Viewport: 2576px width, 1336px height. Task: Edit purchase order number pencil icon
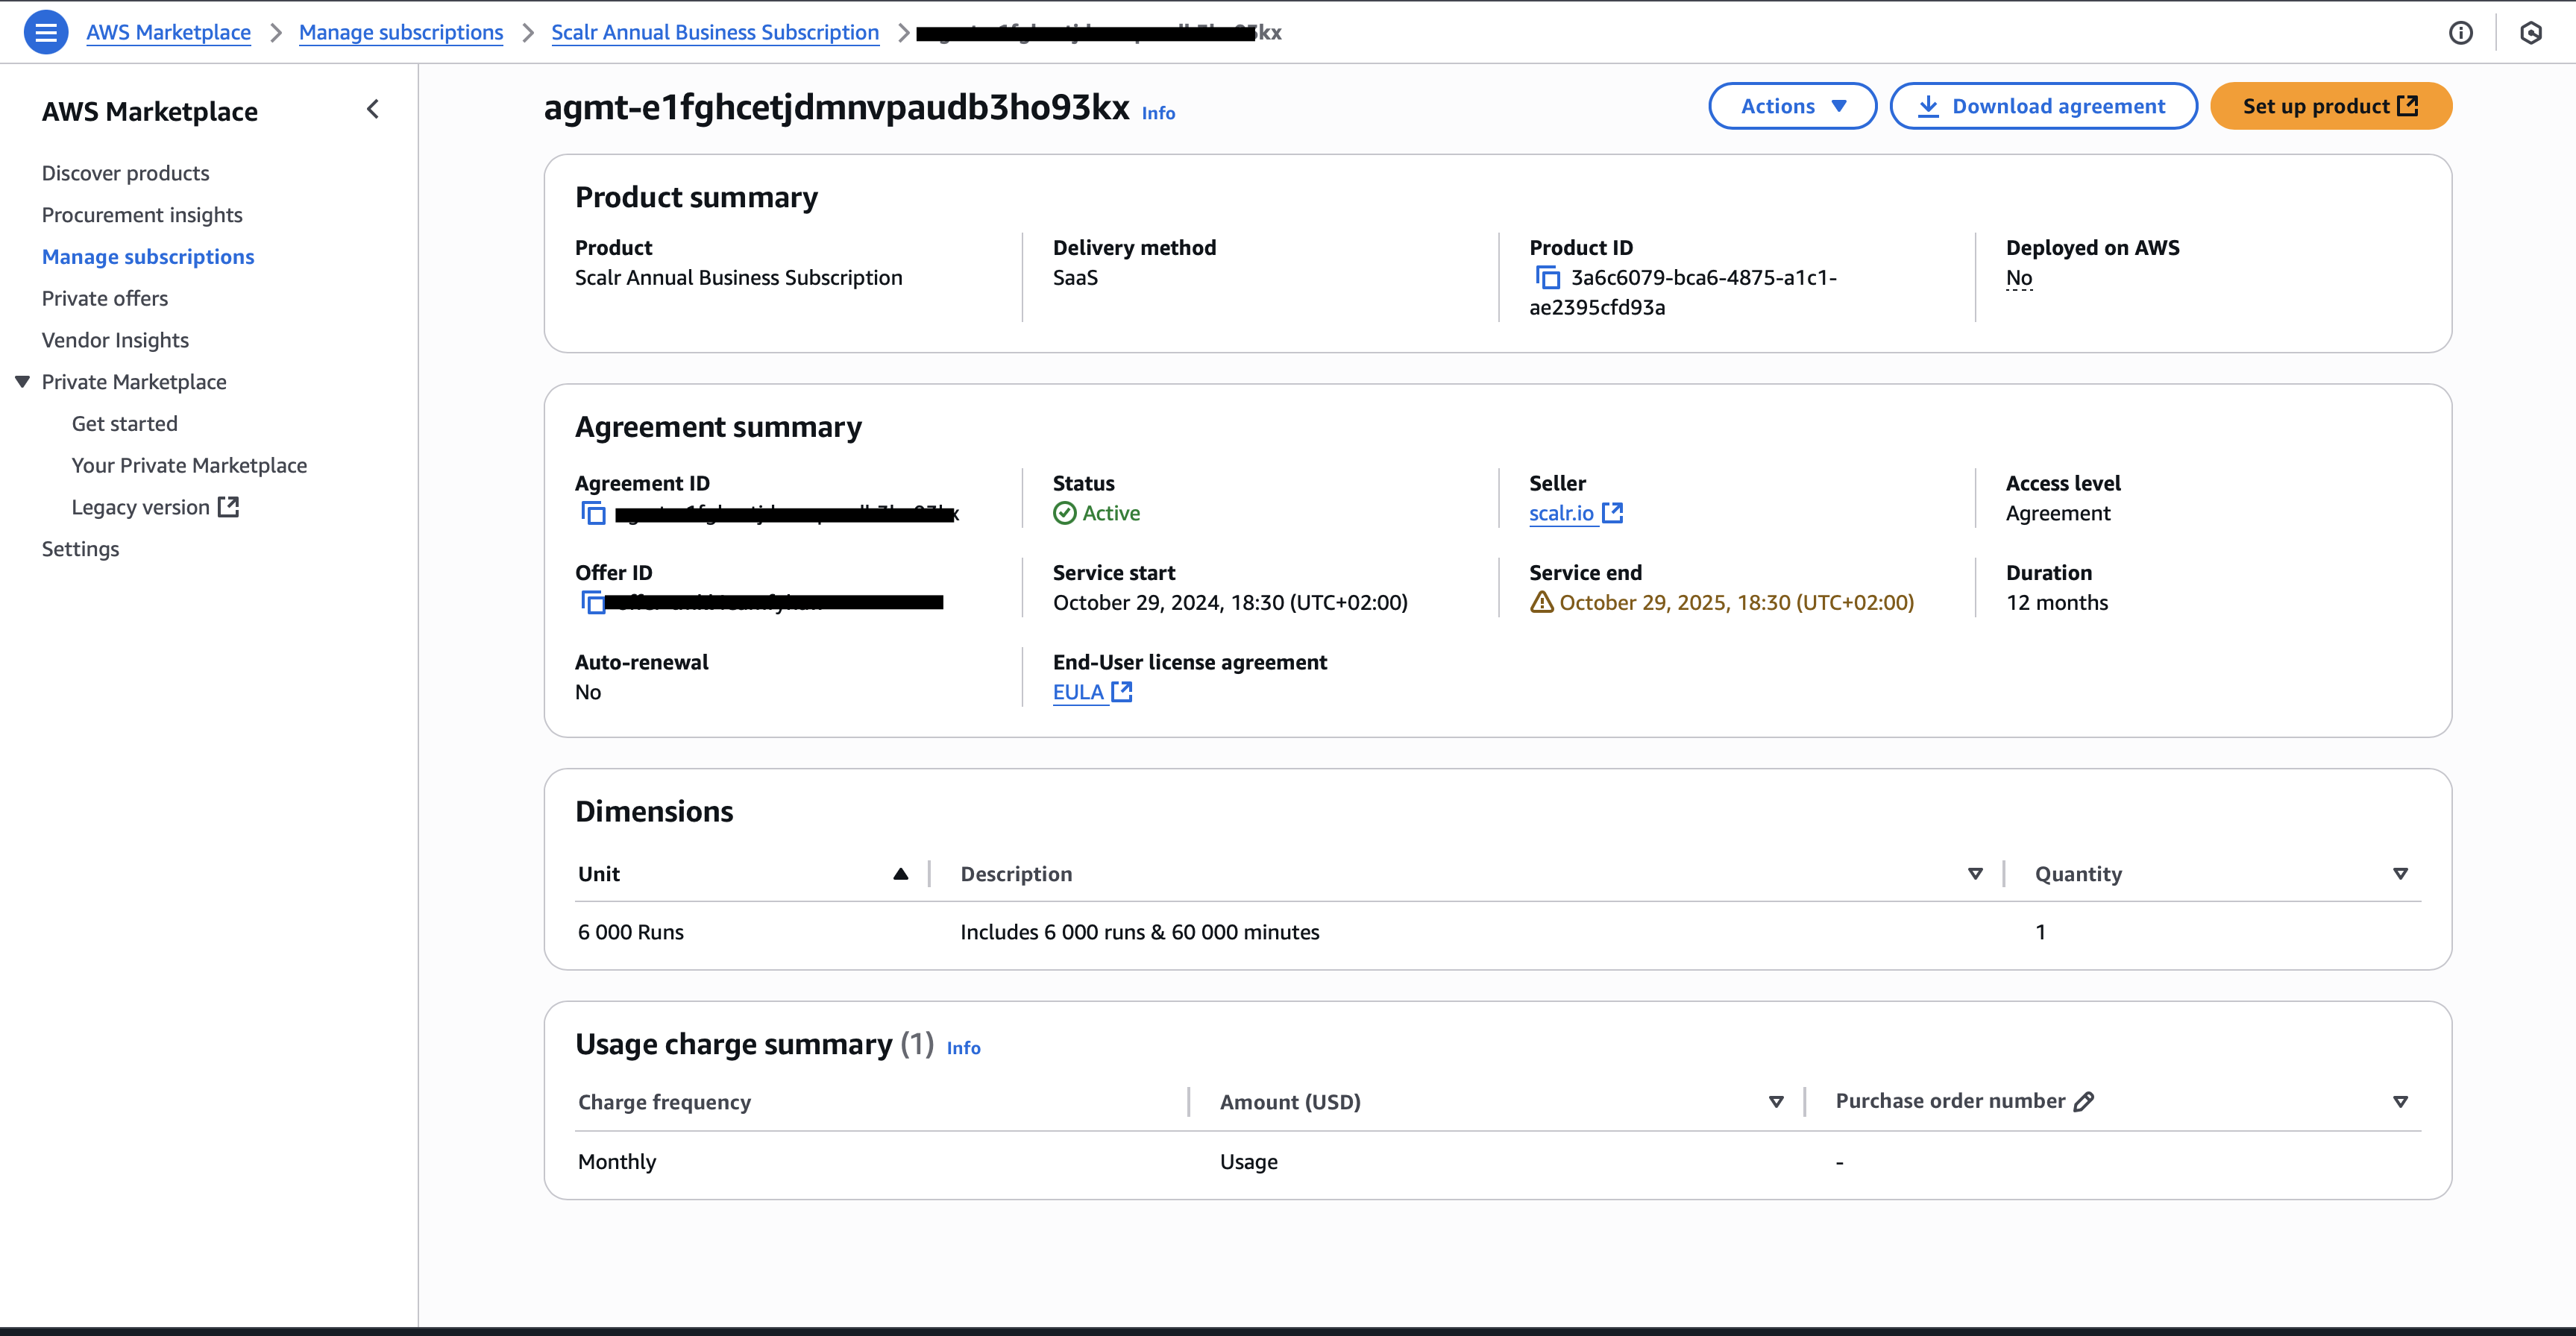pos(2084,1102)
